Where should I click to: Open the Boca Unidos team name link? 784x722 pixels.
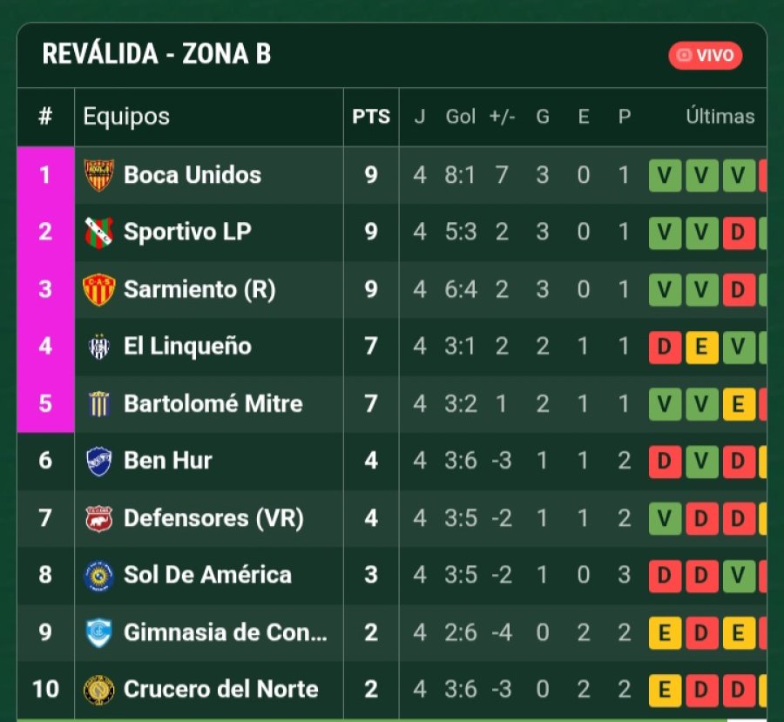[x=193, y=175]
